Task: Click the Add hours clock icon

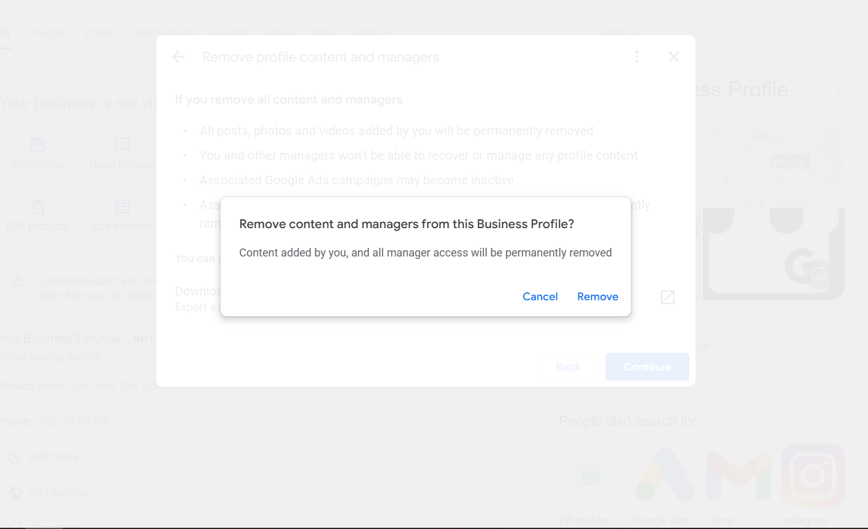Action: tap(14, 456)
